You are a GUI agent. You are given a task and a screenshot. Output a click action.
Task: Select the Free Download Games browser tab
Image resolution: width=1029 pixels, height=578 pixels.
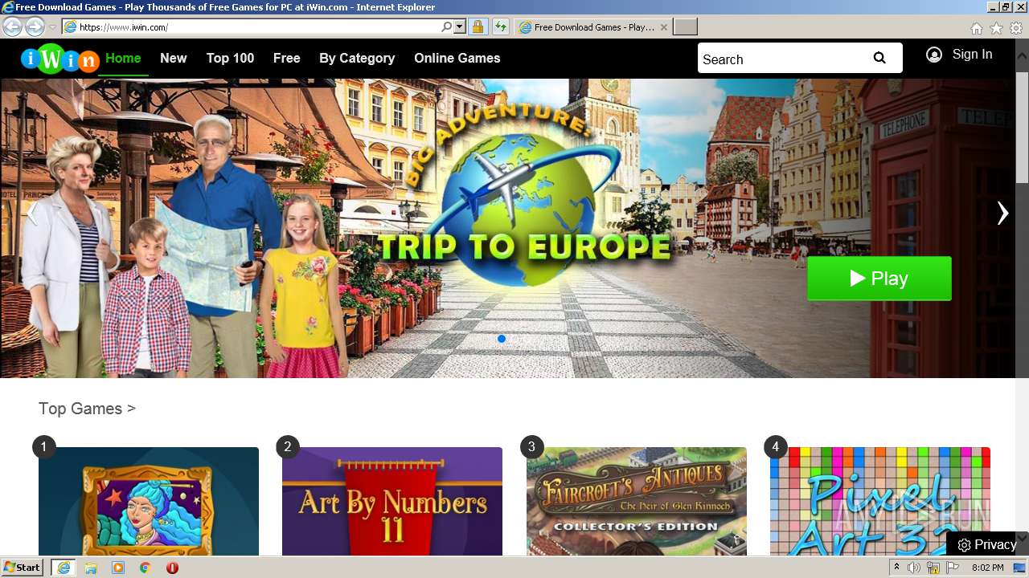pos(593,27)
